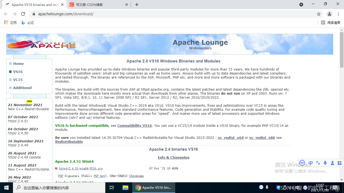Click the 07 October 2021 news entry

(23, 119)
